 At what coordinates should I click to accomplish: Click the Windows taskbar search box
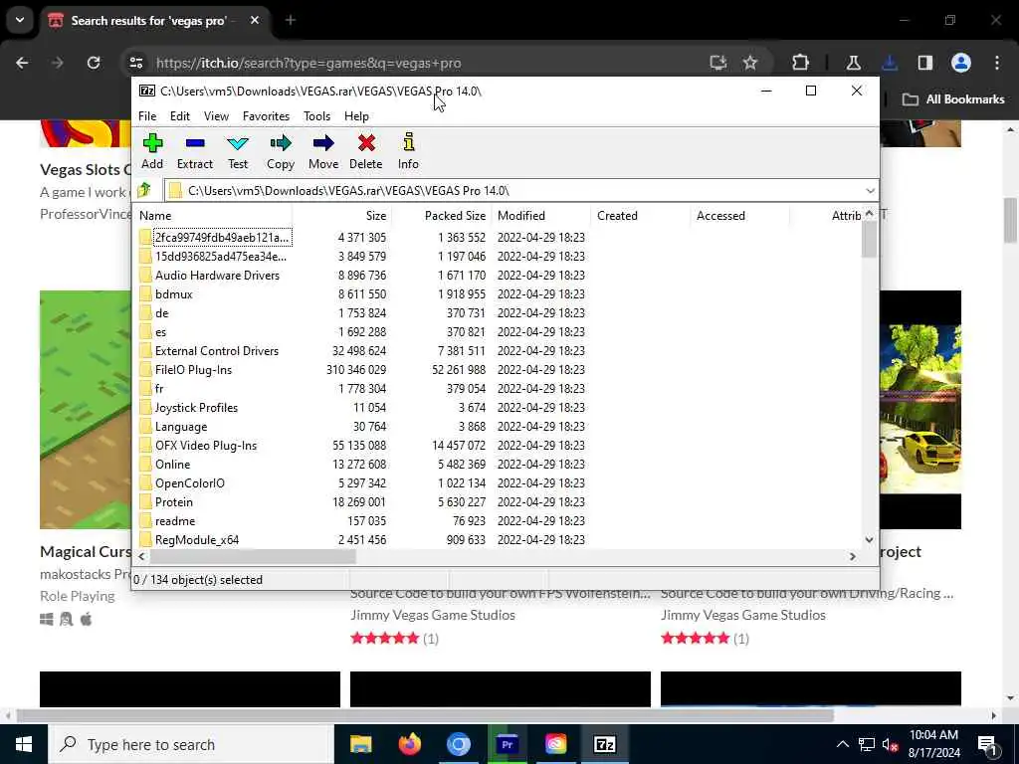(x=191, y=744)
